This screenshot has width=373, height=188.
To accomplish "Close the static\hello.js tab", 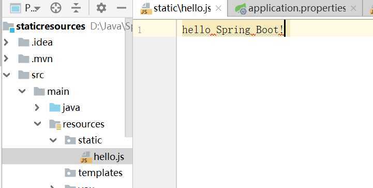I will click(218, 9).
